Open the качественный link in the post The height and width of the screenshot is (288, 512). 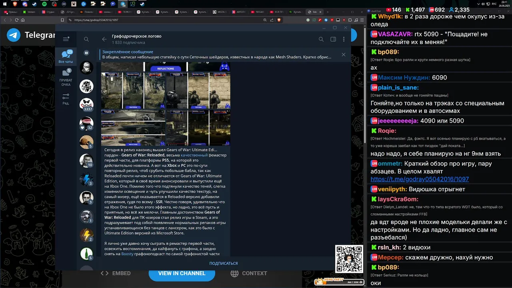pyautogui.click(x=194, y=155)
